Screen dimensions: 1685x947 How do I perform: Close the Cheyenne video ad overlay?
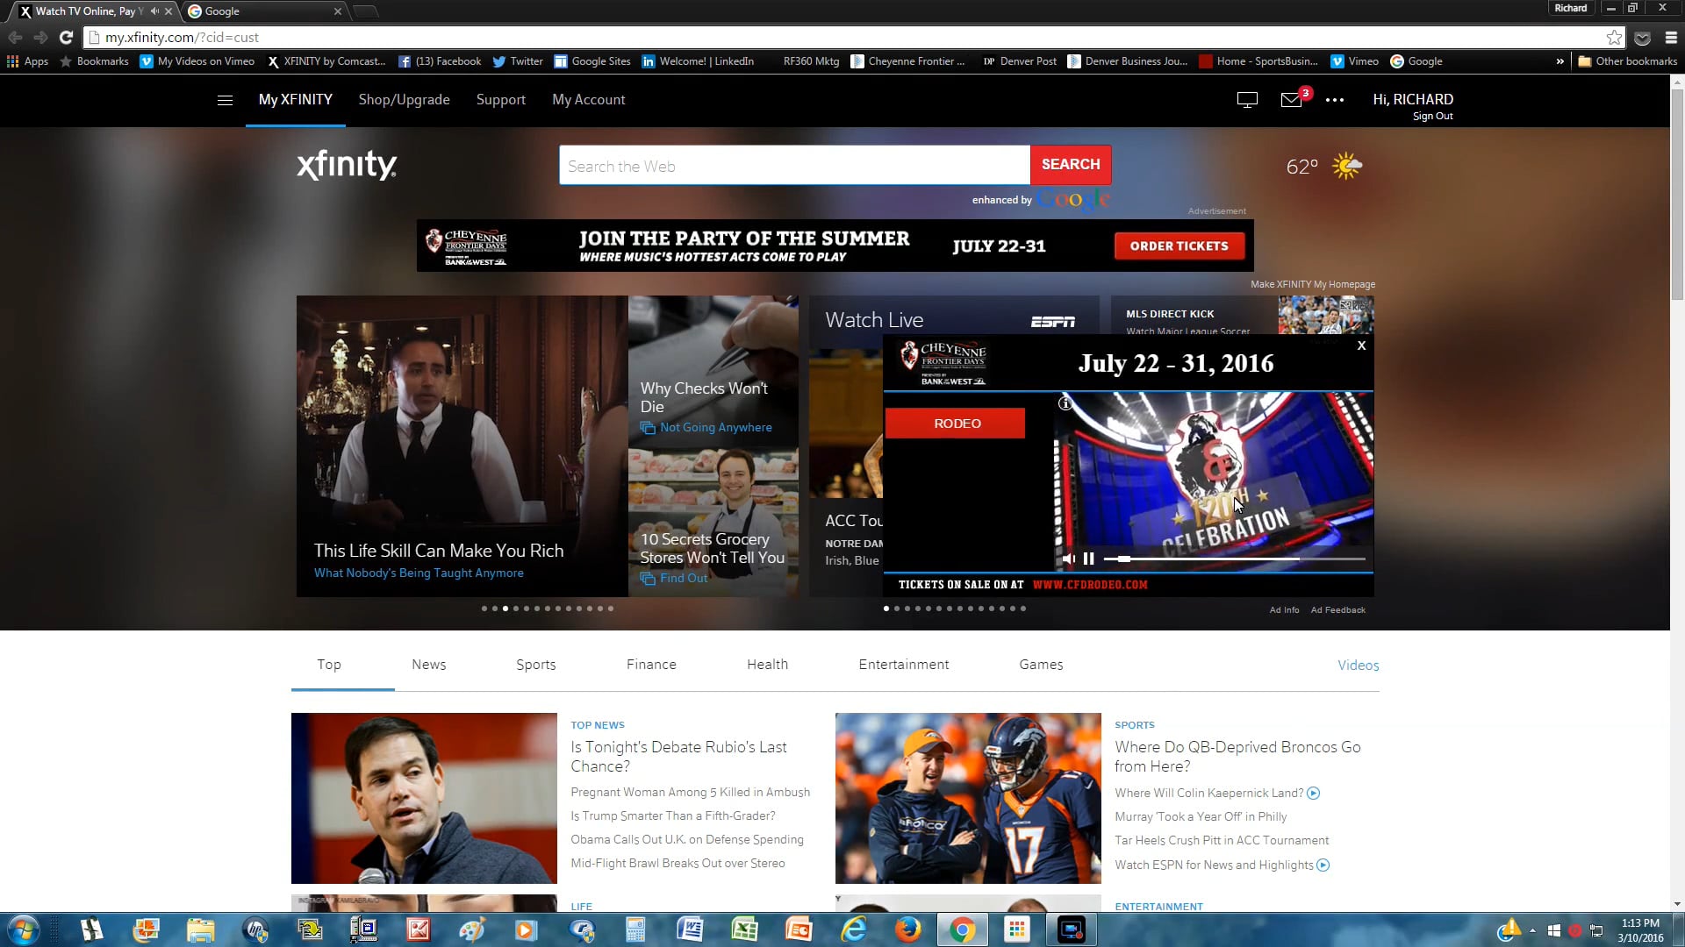coord(1361,345)
